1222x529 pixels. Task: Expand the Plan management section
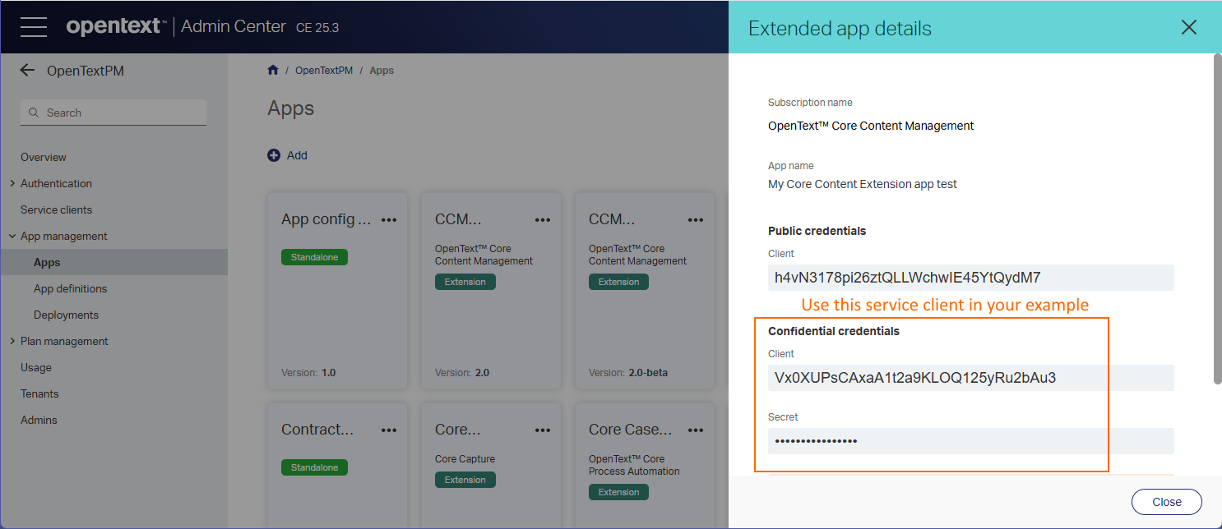[x=12, y=341]
